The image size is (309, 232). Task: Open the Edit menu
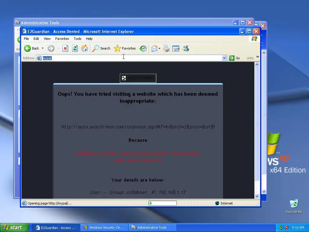pyautogui.click(x=36, y=39)
